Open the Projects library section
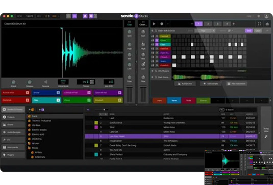273x185 pixels. tap(13, 117)
